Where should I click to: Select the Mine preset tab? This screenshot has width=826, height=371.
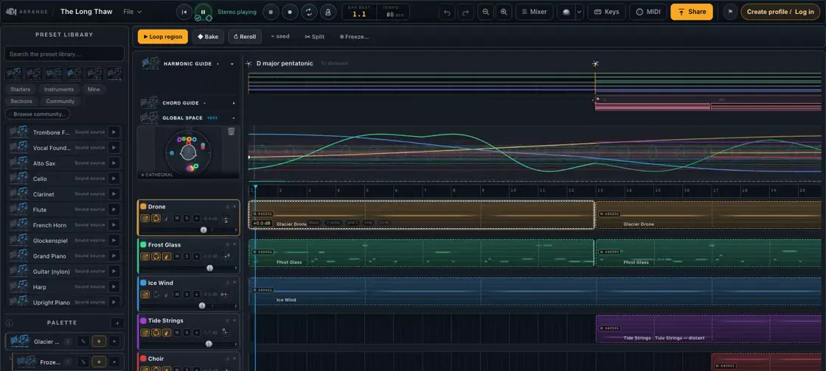tap(94, 89)
